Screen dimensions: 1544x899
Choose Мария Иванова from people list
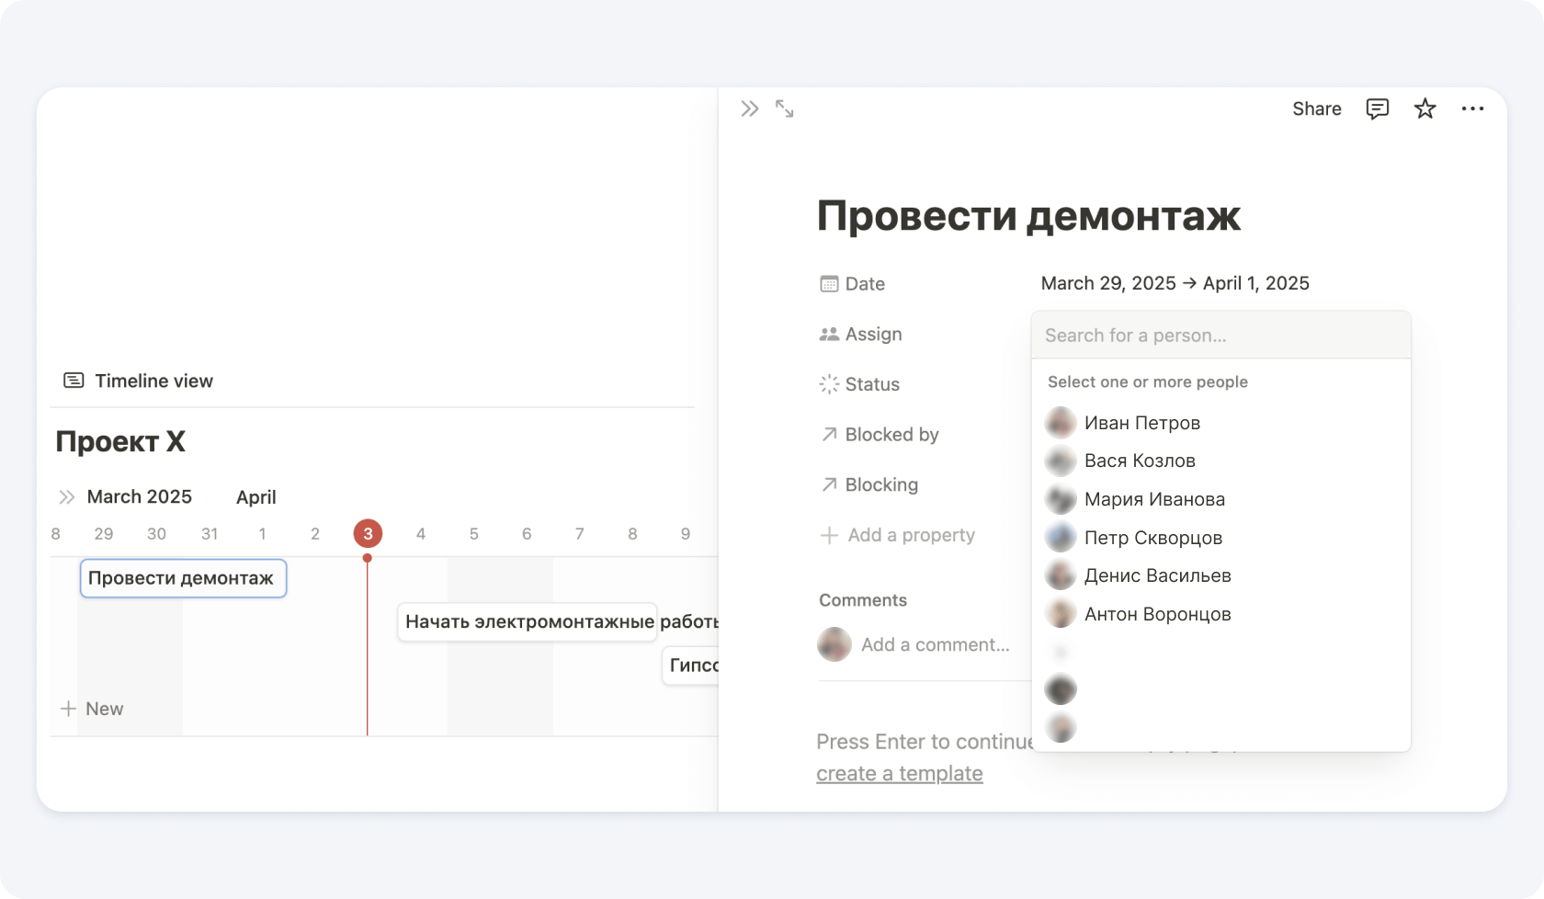(1153, 499)
